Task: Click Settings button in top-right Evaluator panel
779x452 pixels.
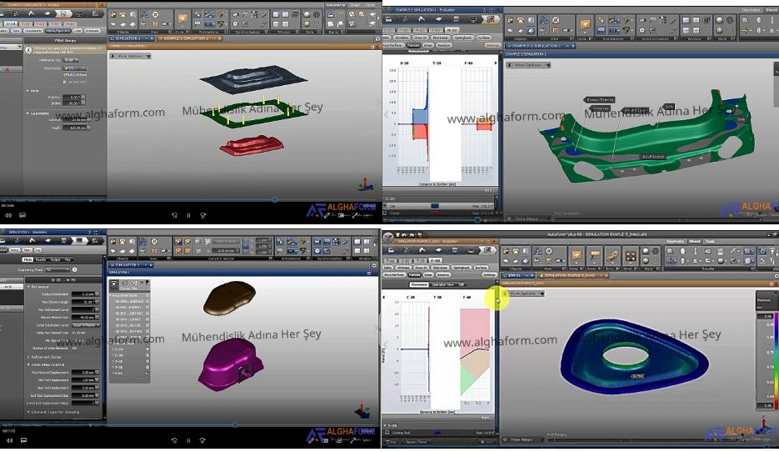Action: coord(492,45)
